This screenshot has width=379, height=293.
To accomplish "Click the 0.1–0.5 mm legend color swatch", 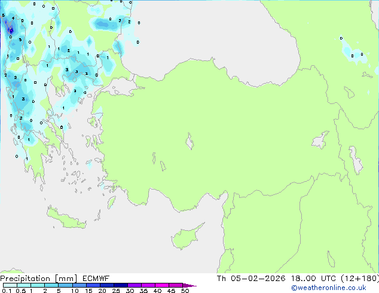I will 10,285.
